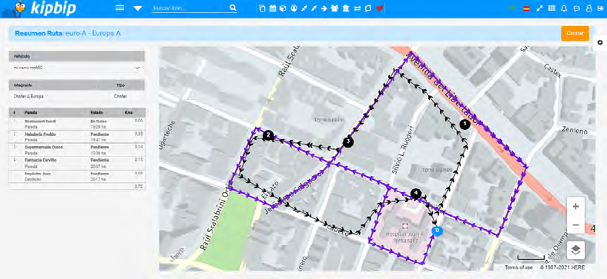Click the search magnifier icon
Image resolution: width=607 pixels, height=279 pixels.
click(x=233, y=8)
